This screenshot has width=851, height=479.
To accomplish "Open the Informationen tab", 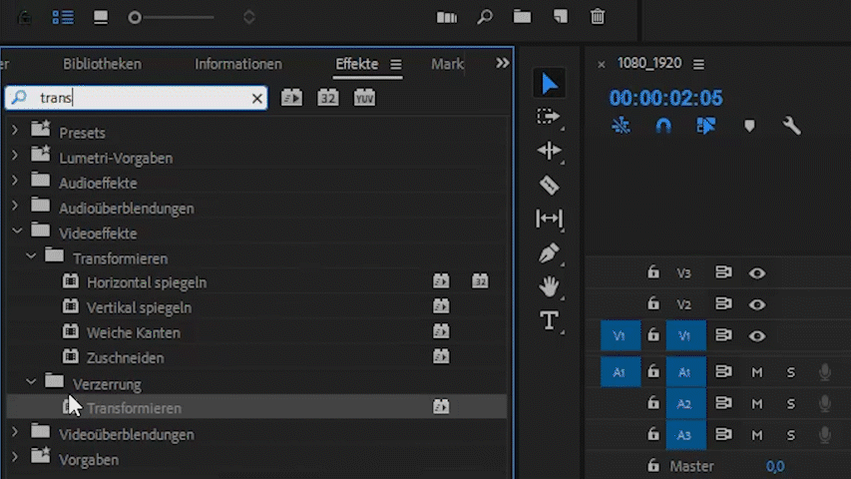I will click(238, 64).
